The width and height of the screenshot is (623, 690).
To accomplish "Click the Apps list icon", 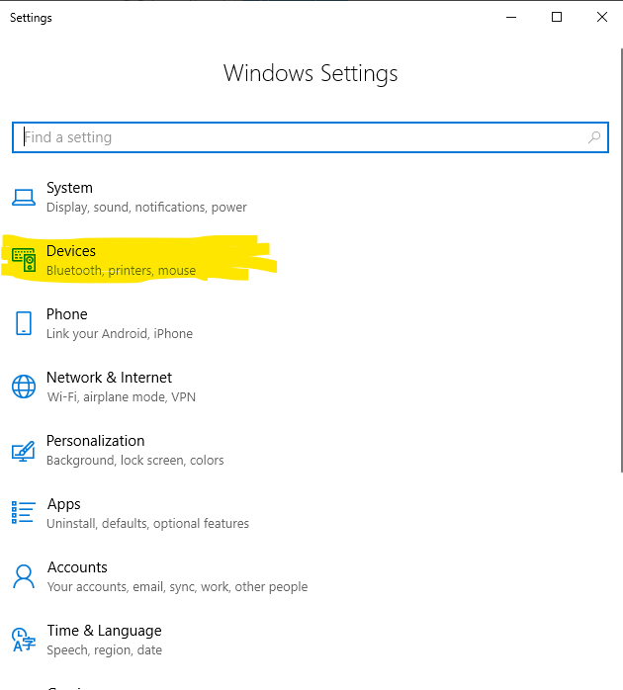I will pos(23,513).
